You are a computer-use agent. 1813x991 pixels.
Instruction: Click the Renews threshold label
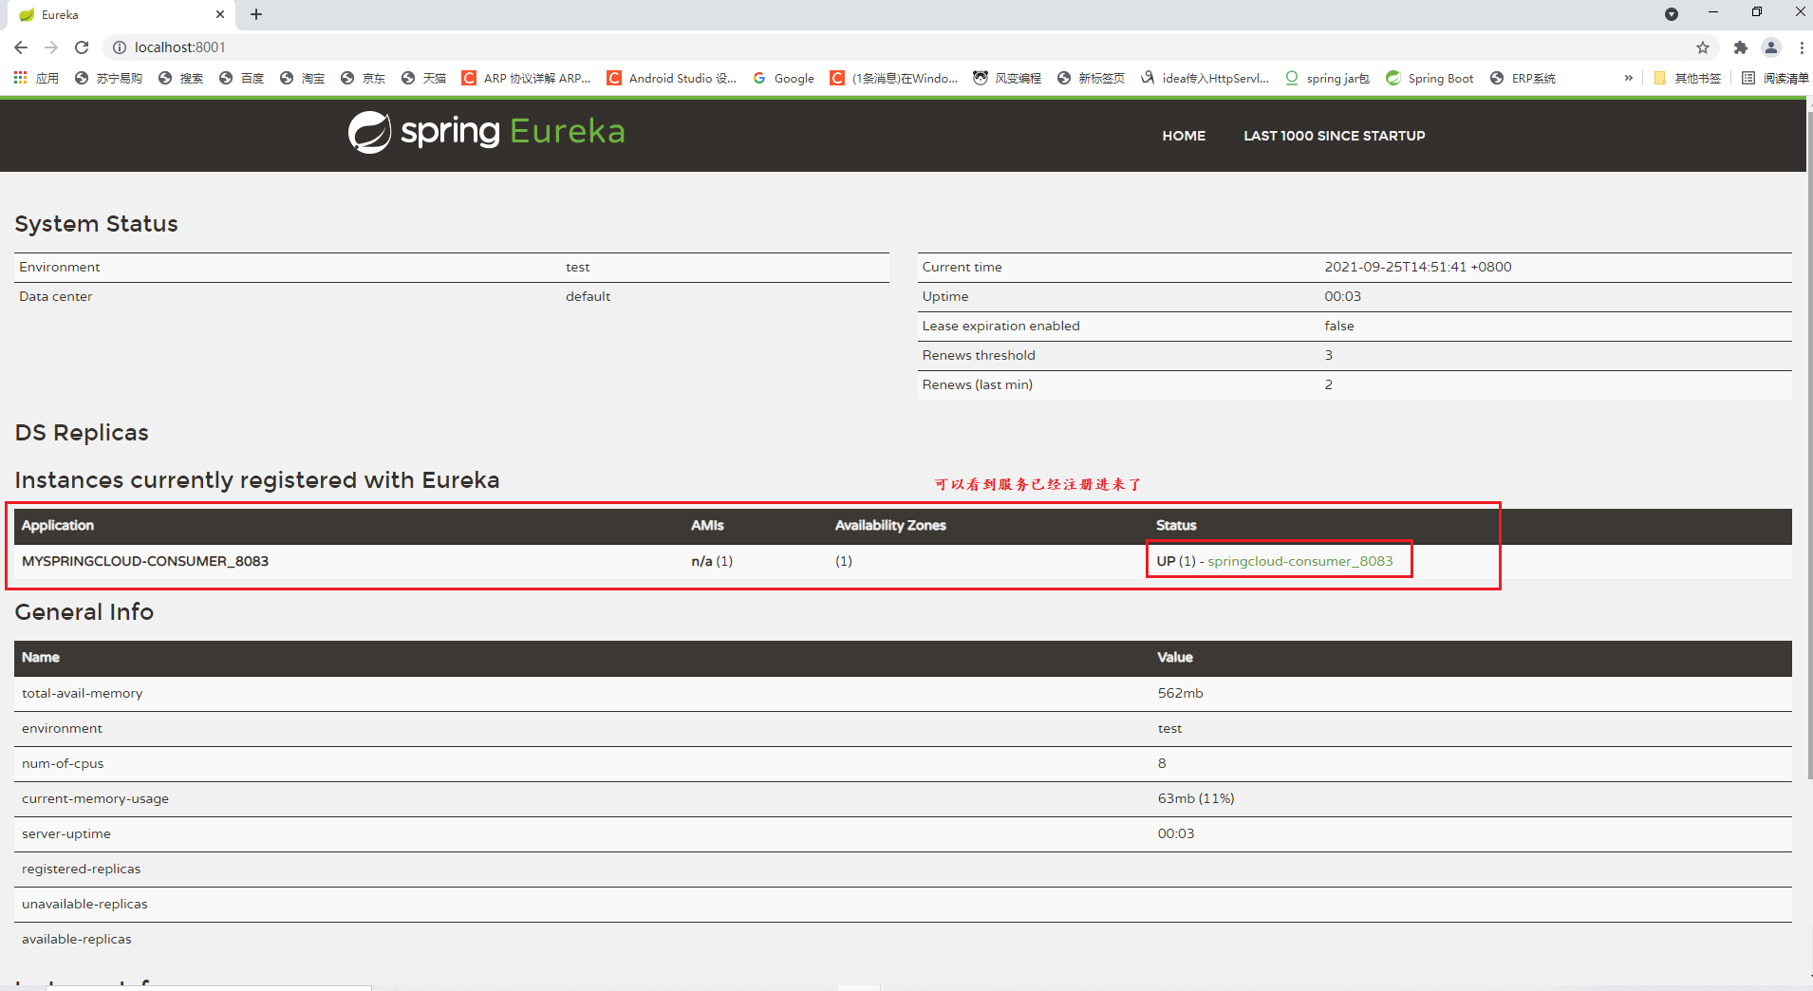point(979,355)
